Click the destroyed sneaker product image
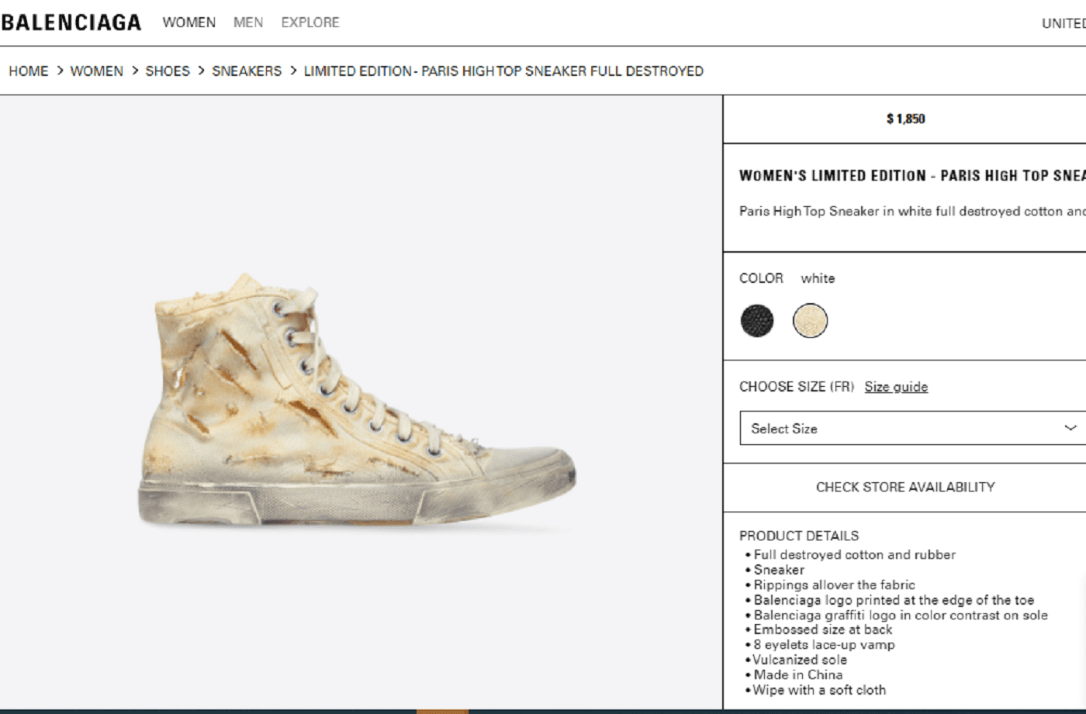 (357, 400)
